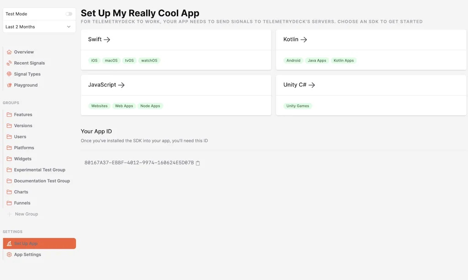Click the arrow next to Kotlin
Screen dimensions: 468x280
click(x=303, y=39)
